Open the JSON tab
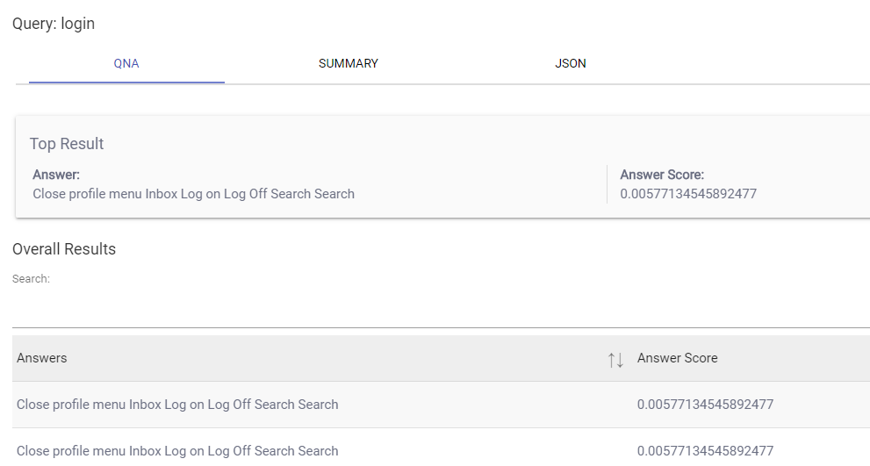The image size is (870, 466). pyautogui.click(x=571, y=64)
